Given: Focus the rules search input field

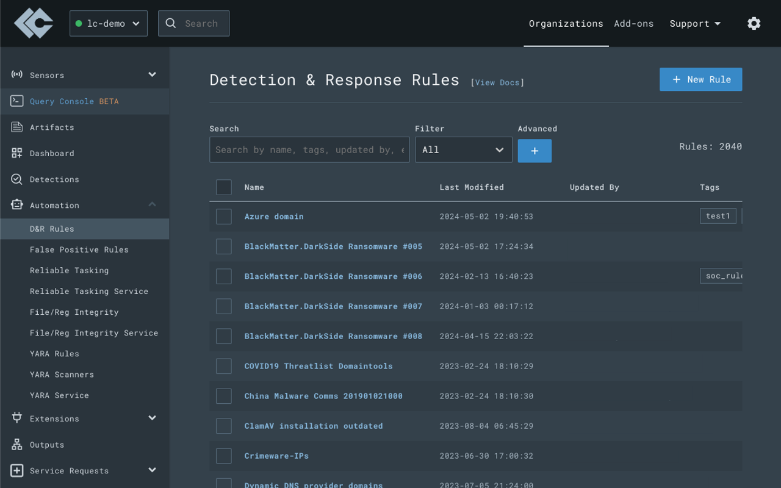Looking at the screenshot, I should 309,150.
